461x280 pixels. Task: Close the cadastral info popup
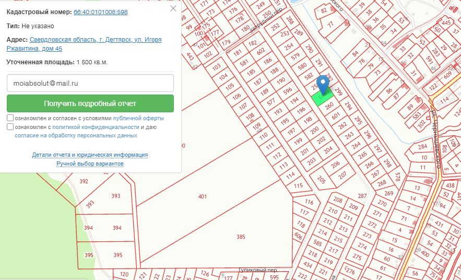[x=173, y=8]
